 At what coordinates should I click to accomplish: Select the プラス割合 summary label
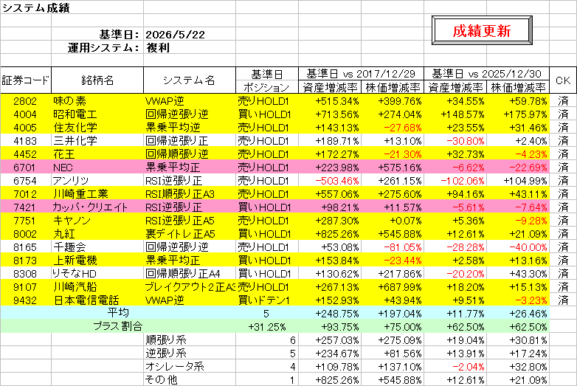point(118,326)
